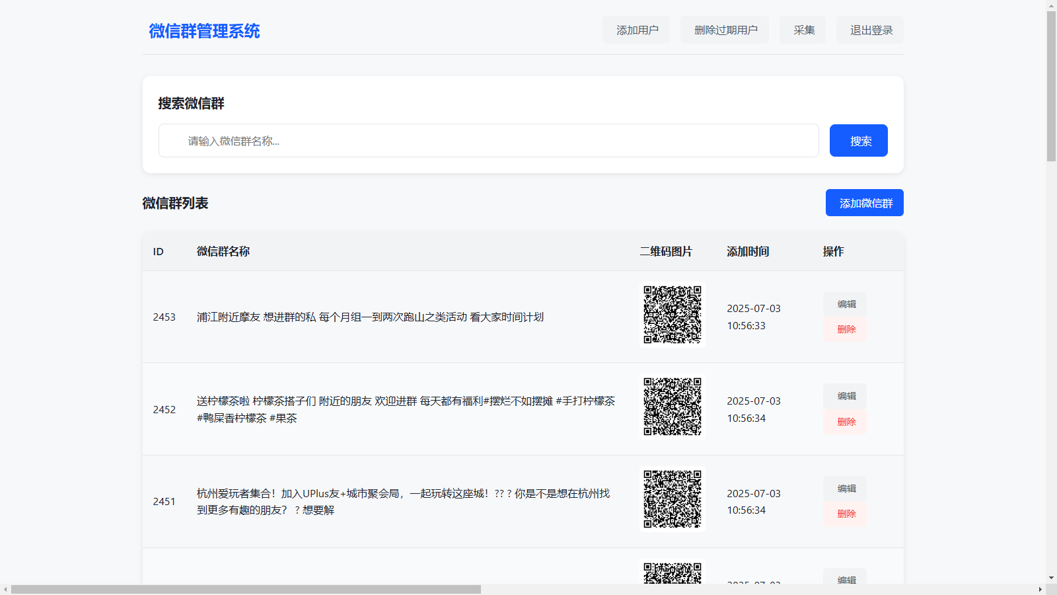Open QR code image for group 2451
Viewport: 1057px width, 595px height.
[x=673, y=499]
